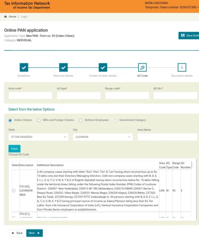Jump to step 5 Document details box

pyautogui.click(x=182, y=67)
